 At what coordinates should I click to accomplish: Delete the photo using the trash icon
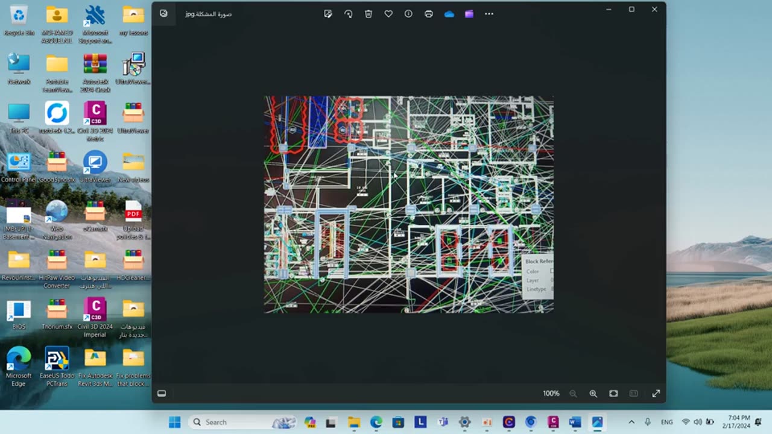click(x=369, y=14)
